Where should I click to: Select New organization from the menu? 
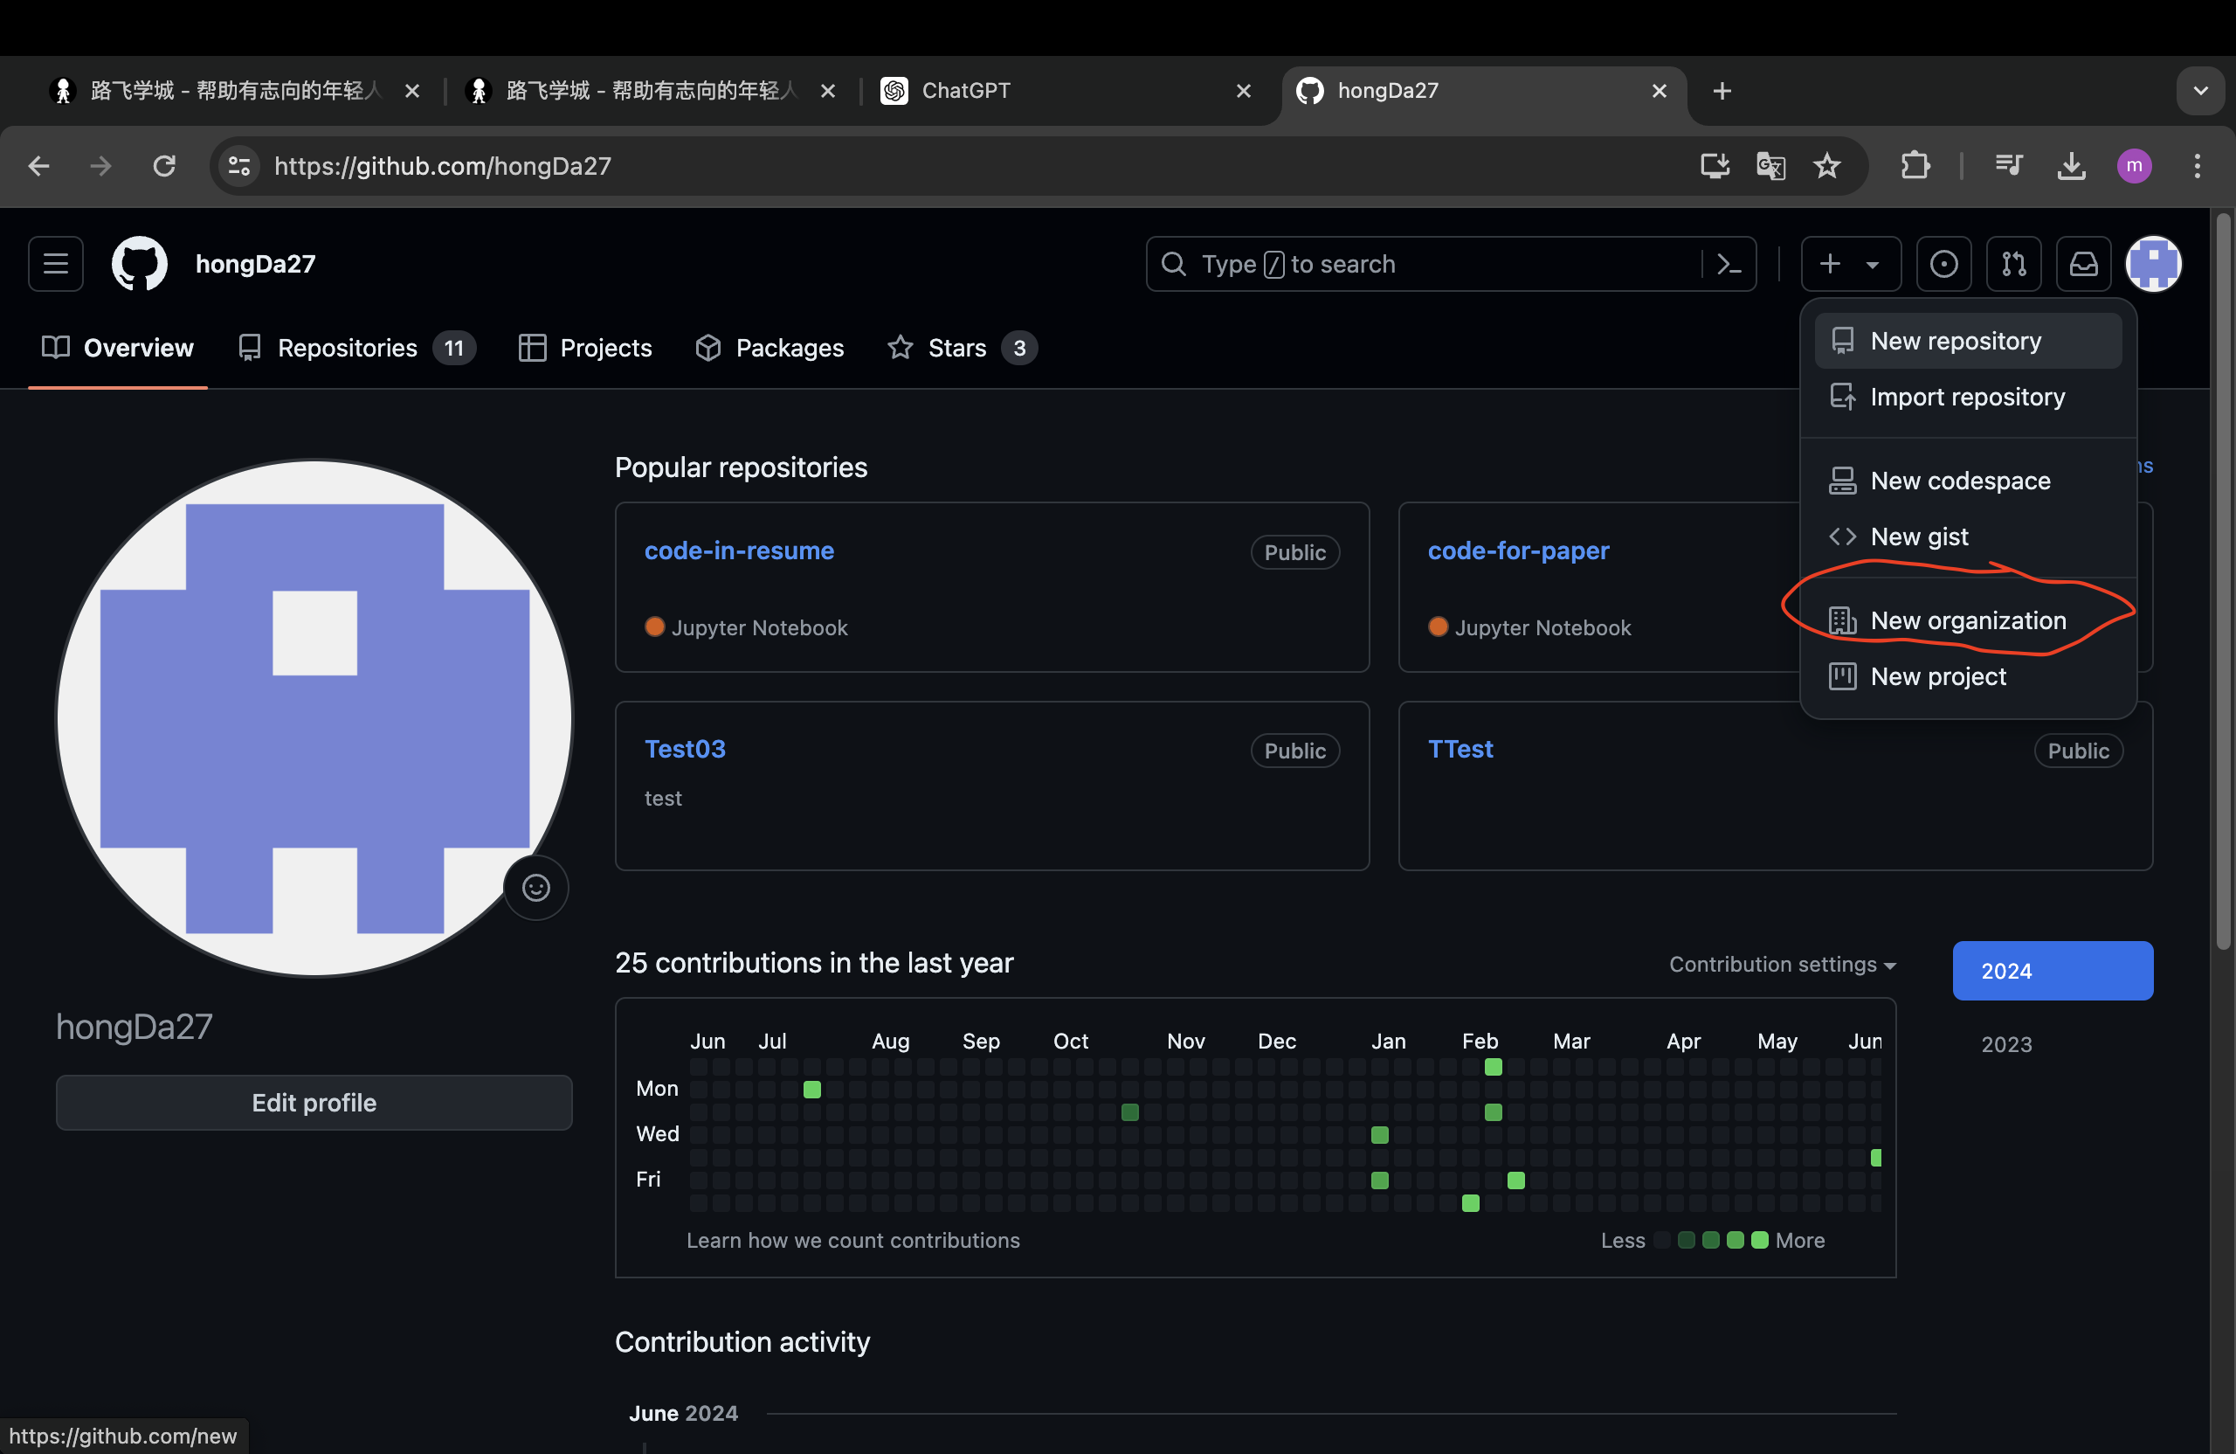click(1968, 620)
